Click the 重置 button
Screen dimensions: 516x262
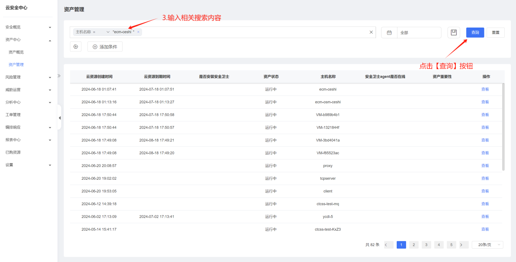point(496,33)
